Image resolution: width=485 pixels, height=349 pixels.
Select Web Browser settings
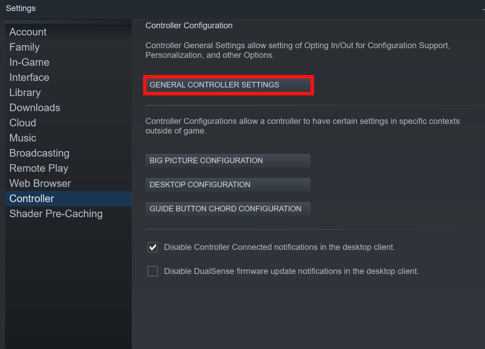[x=40, y=183]
